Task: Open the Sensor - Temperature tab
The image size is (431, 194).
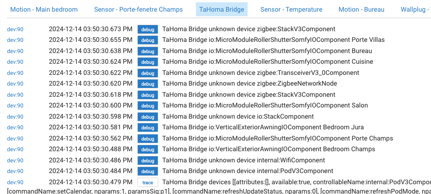Action: (x=291, y=9)
